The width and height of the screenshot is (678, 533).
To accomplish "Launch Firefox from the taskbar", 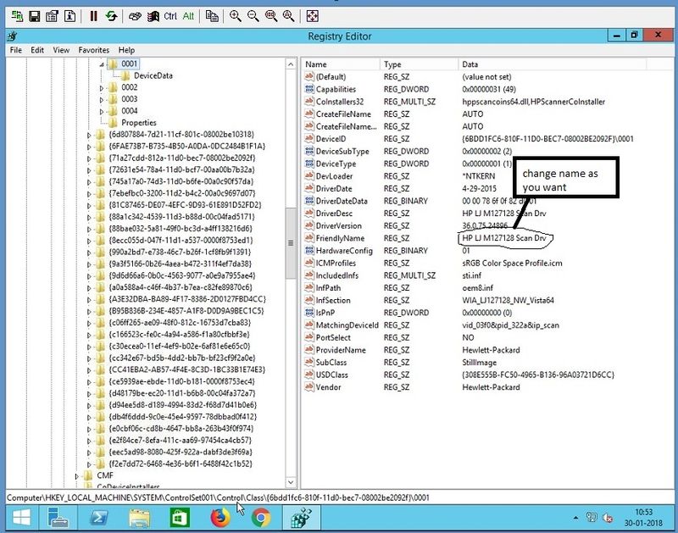I will click(219, 519).
